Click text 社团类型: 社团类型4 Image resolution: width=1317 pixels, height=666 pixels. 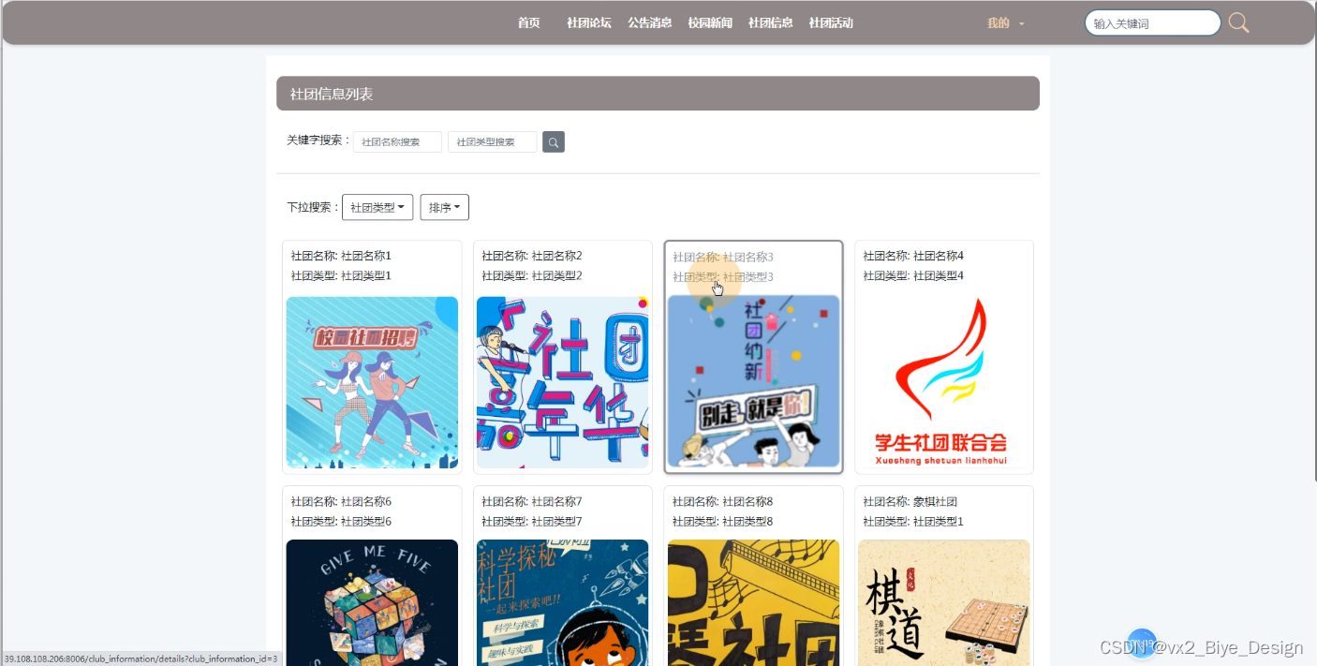tap(913, 275)
